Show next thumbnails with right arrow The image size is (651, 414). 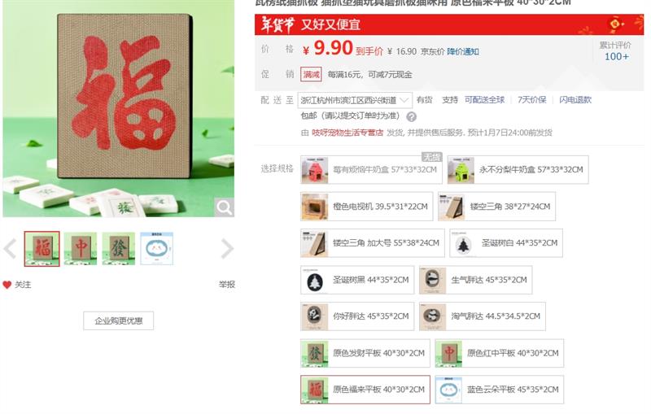click(x=227, y=249)
